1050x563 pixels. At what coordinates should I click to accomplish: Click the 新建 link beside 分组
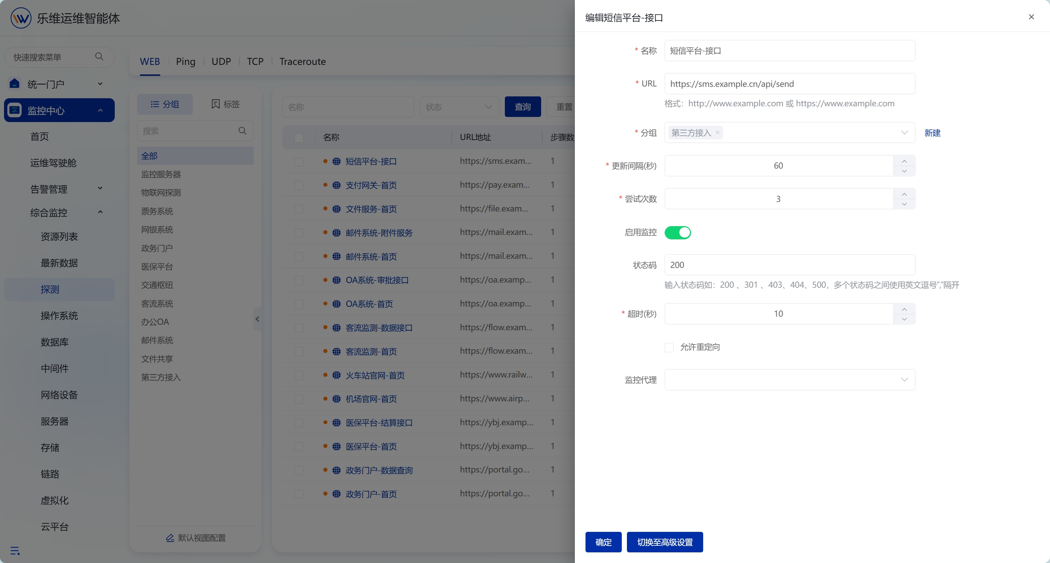click(932, 132)
